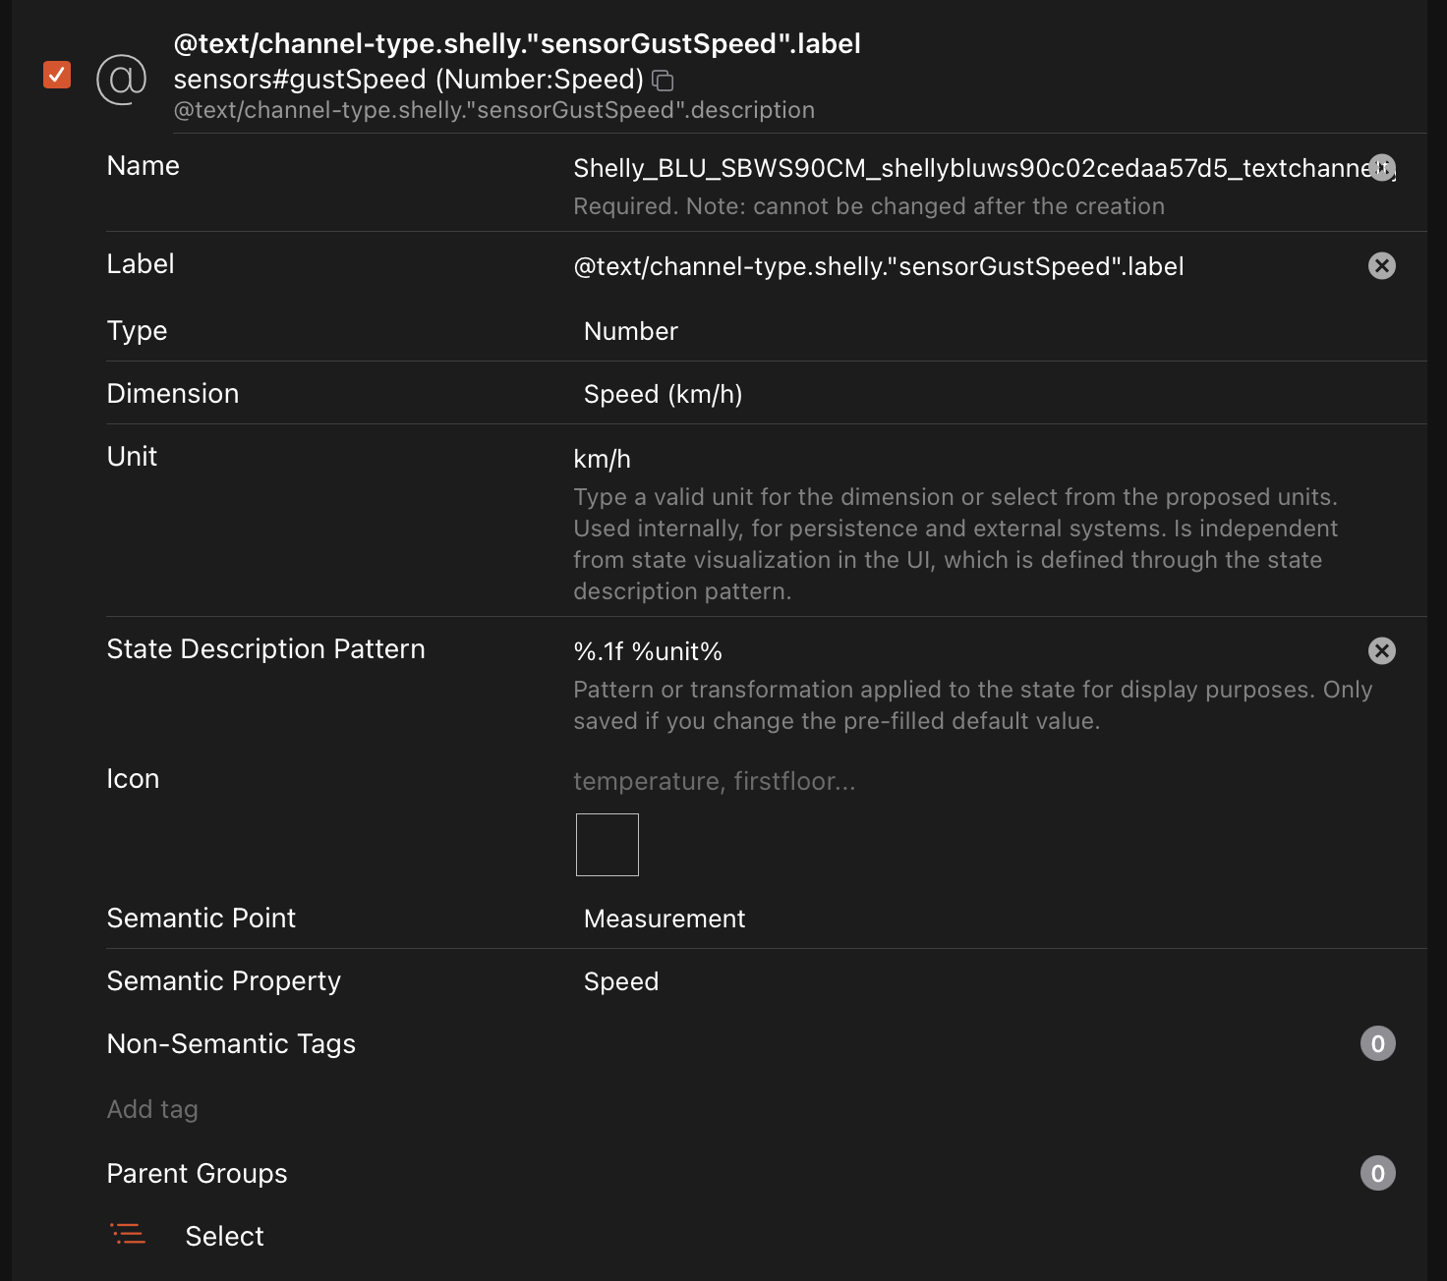1447x1281 pixels.
Task: Click the @ channel type icon
Action: coord(121,78)
